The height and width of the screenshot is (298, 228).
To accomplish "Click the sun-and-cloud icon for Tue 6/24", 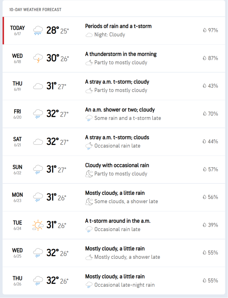I will point(38,225).
